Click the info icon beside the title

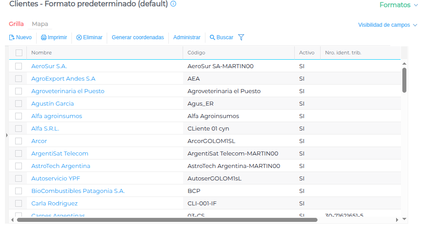coord(173,4)
